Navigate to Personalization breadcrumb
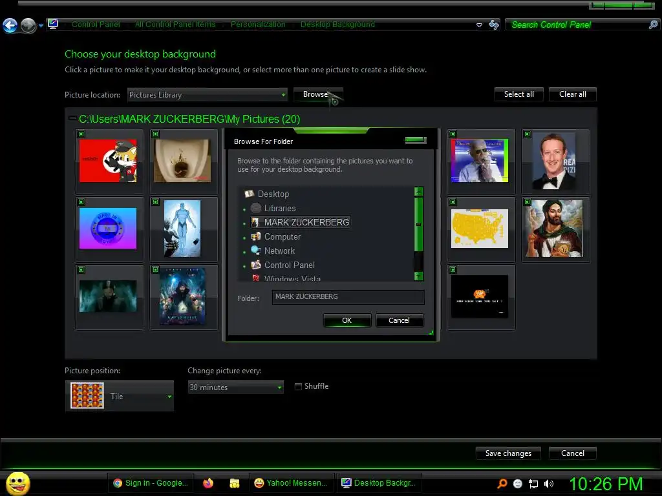The width and height of the screenshot is (662, 496). pyautogui.click(x=258, y=24)
